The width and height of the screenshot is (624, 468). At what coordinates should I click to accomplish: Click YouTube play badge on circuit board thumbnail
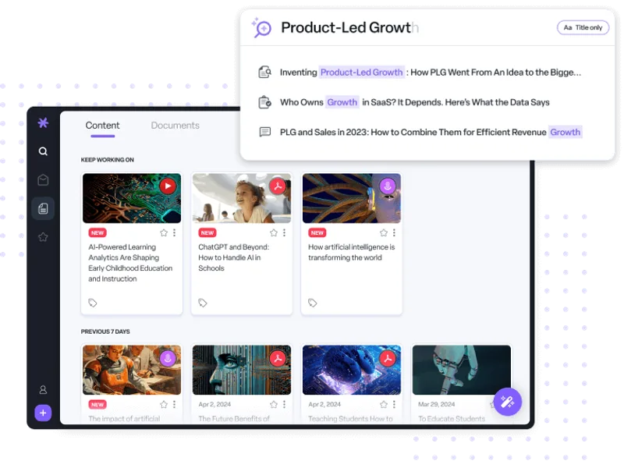tap(168, 186)
